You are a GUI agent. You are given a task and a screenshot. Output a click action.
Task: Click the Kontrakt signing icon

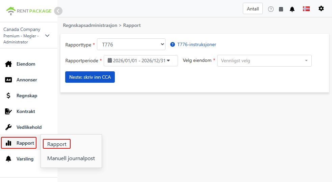(x=8, y=111)
